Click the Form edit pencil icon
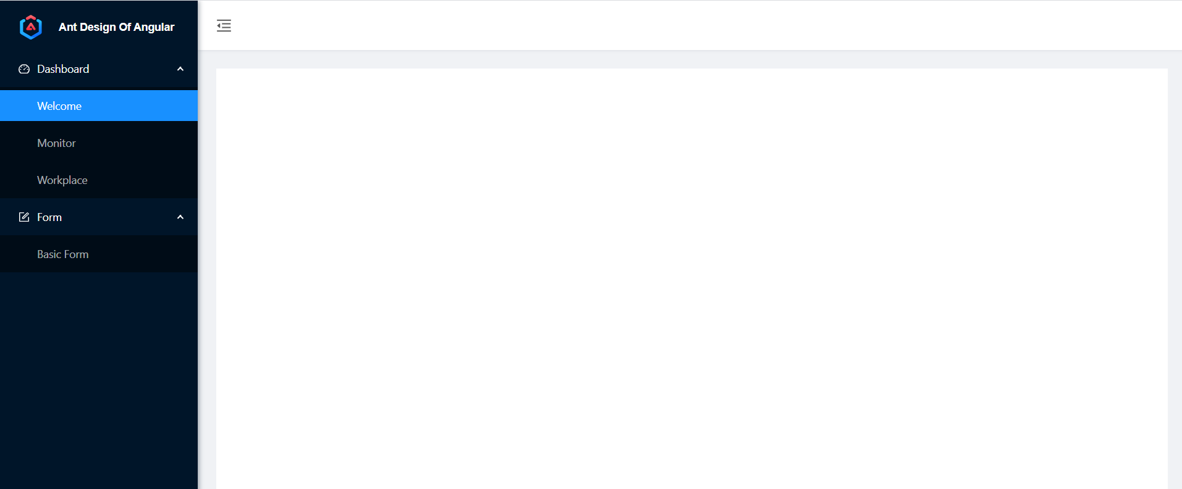1182x489 pixels. coord(24,217)
